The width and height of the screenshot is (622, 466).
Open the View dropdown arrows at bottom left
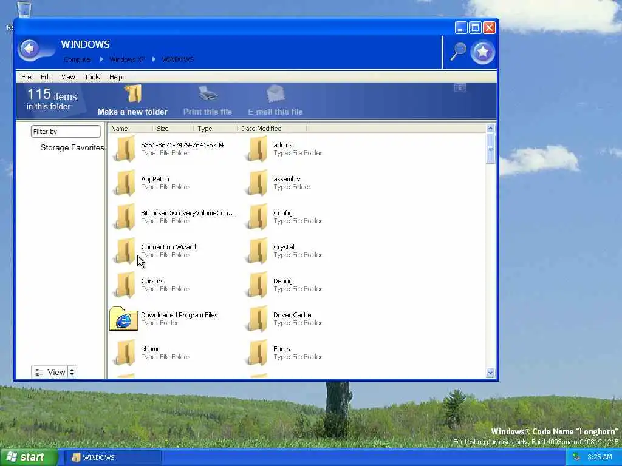pos(72,372)
